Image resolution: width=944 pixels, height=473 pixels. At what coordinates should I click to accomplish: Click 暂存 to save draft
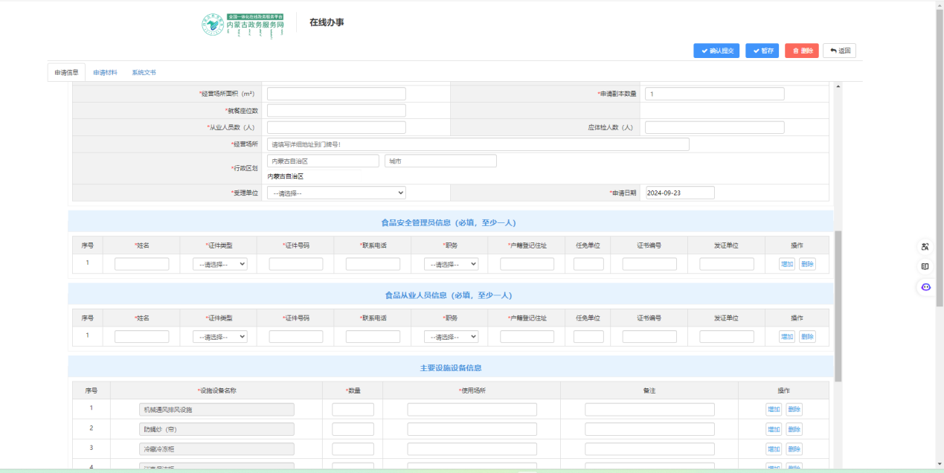pos(762,51)
